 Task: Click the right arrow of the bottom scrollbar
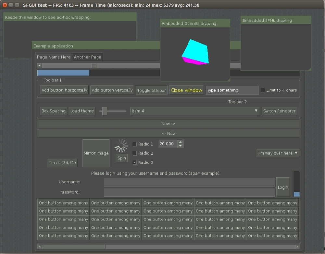[x=298, y=247]
